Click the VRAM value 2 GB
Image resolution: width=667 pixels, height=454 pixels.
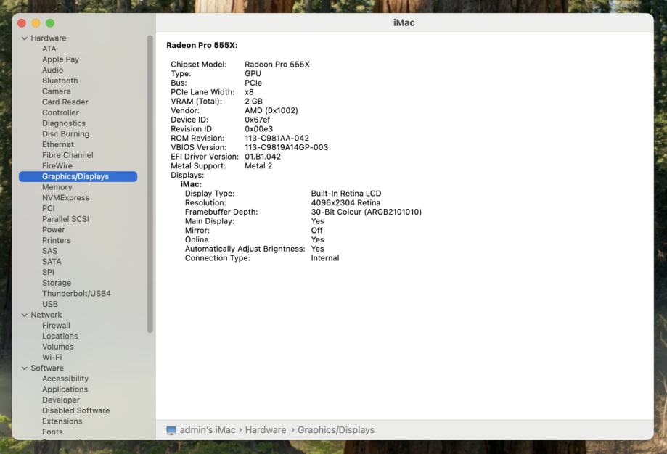click(x=253, y=102)
